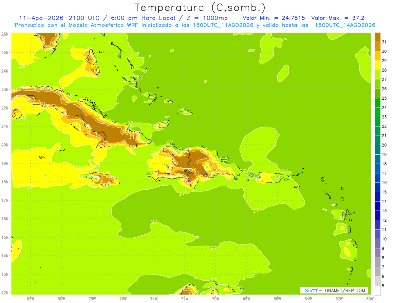Pick the yellow swatch between 28 and 29
The height and width of the screenshot is (303, 393).
click(x=378, y=65)
